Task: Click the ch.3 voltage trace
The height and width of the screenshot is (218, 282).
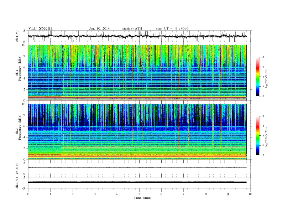Action: 137,168
